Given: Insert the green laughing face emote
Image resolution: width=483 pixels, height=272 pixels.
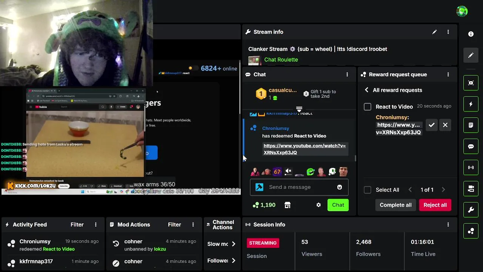Looking at the screenshot, I should pyautogui.click(x=310, y=172).
